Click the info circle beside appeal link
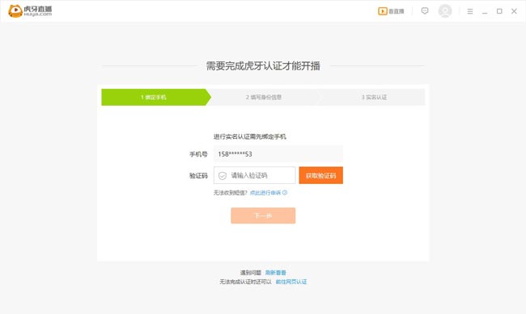This screenshot has width=526, height=314. coord(285,192)
